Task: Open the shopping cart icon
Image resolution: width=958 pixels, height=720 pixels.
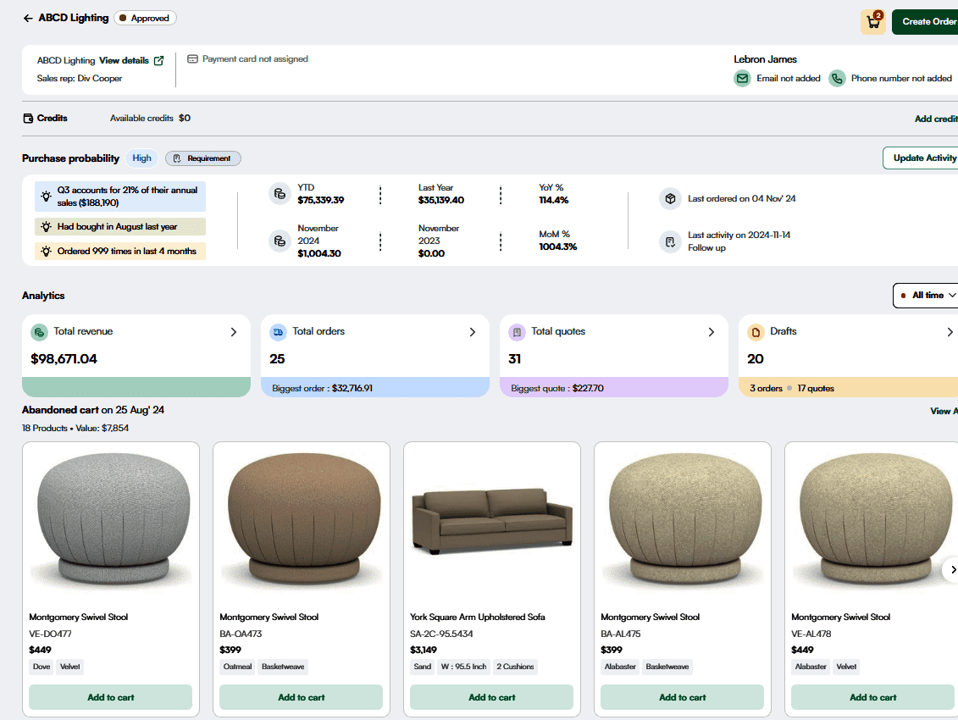Action: 872,22
